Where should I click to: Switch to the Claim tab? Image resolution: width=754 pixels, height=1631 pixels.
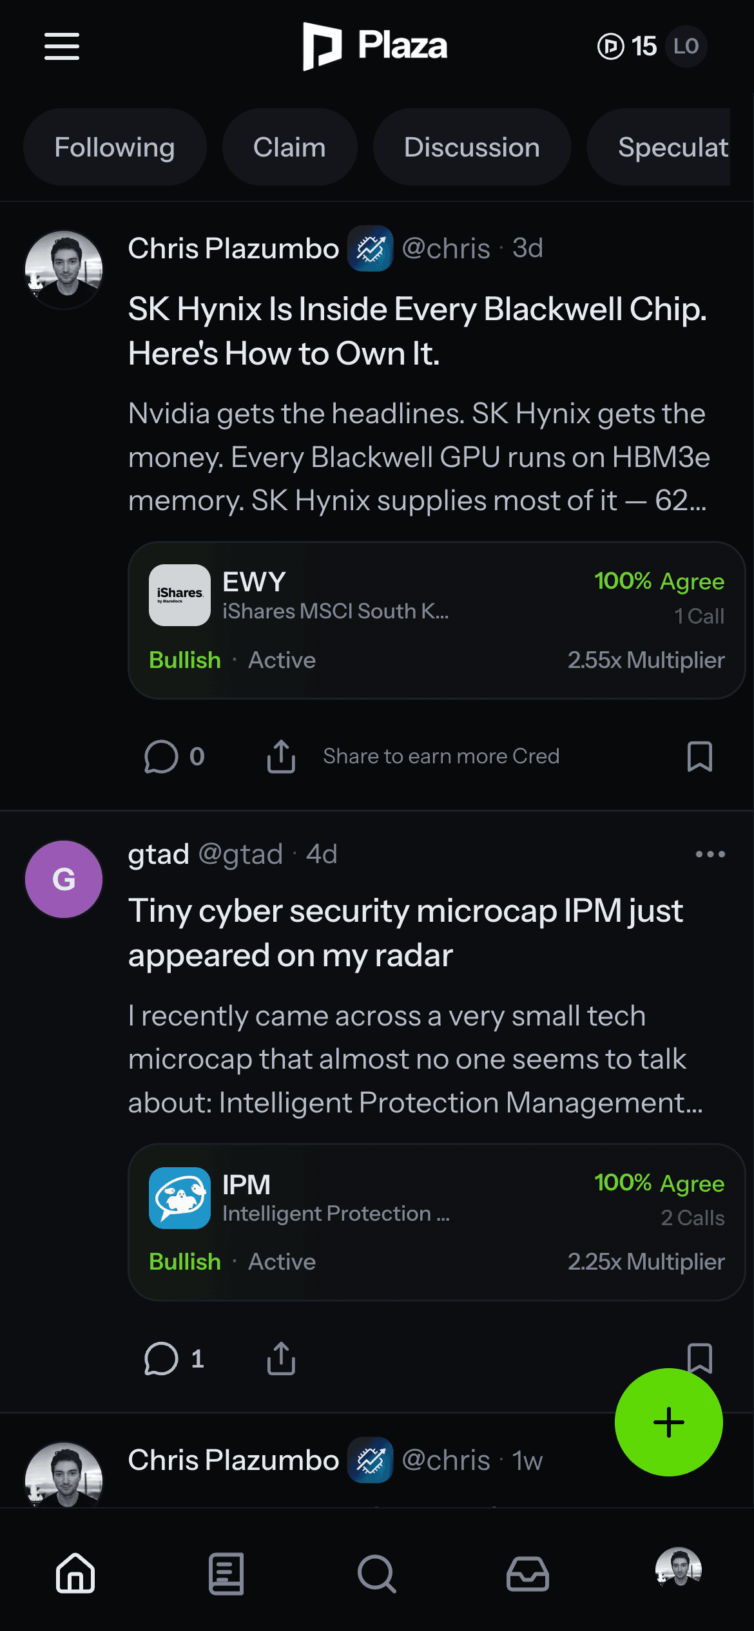[x=289, y=148]
